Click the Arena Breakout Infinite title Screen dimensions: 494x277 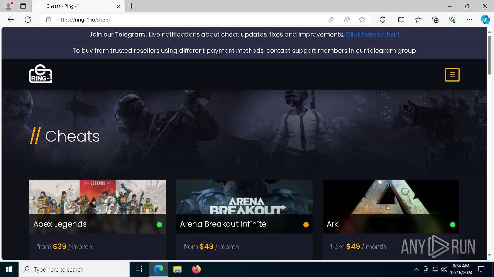pos(223,224)
